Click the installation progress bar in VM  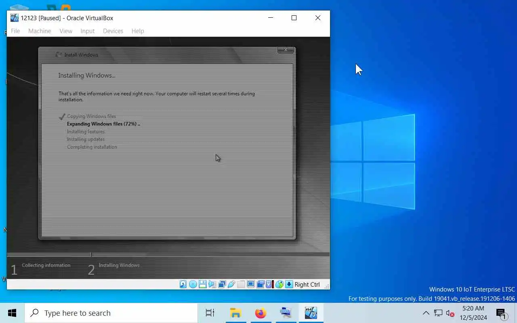[x=168, y=254]
